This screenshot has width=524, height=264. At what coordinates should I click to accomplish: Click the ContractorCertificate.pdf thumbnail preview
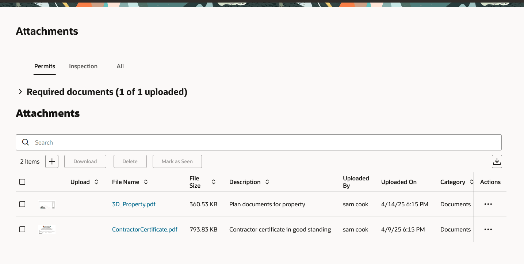click(46, 229)
